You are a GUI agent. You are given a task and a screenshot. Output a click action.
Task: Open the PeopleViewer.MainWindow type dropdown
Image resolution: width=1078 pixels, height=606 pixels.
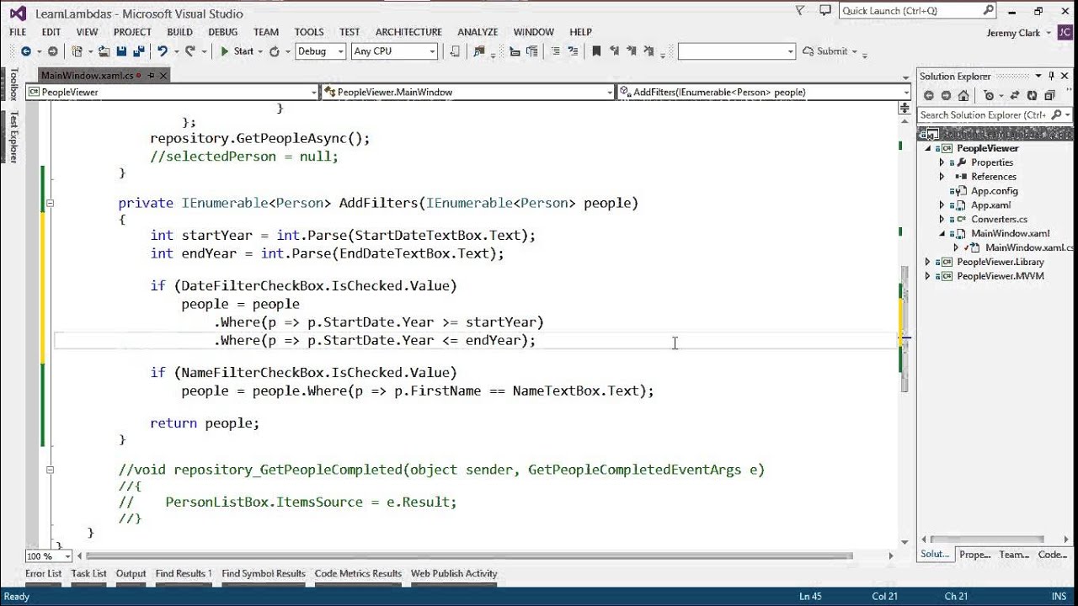point(467,92)
